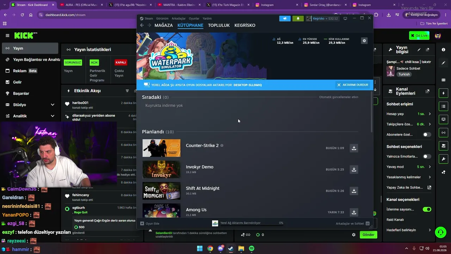Open Takipçilere özel options chevron
The width and height of the screenshot is (451, 254).
coord(430,124)
